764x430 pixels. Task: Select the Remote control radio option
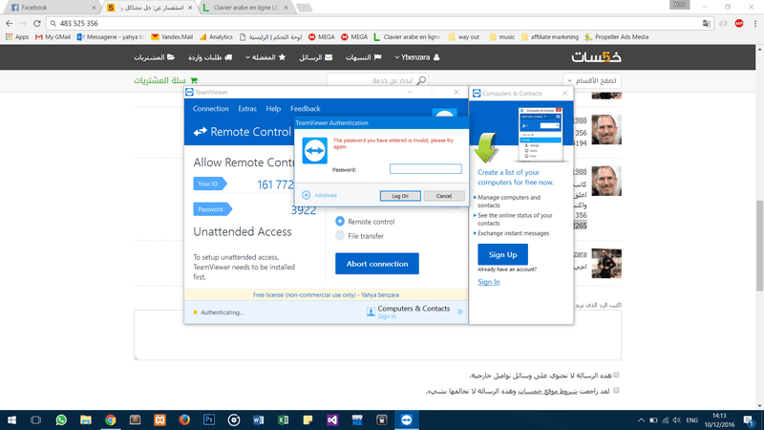340,222
